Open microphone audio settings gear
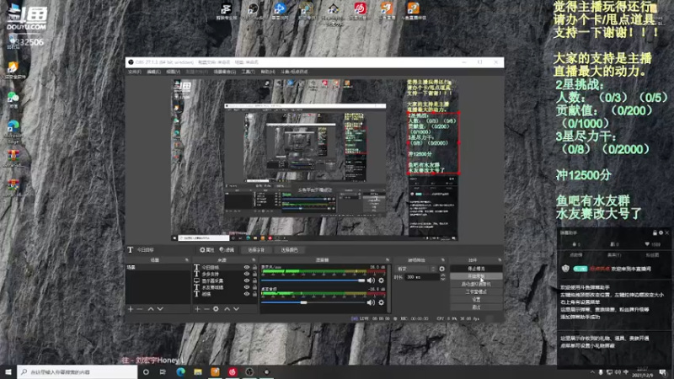Image resolution: width=674 pixels, height=379 pixels. click(x=382, y=280)
